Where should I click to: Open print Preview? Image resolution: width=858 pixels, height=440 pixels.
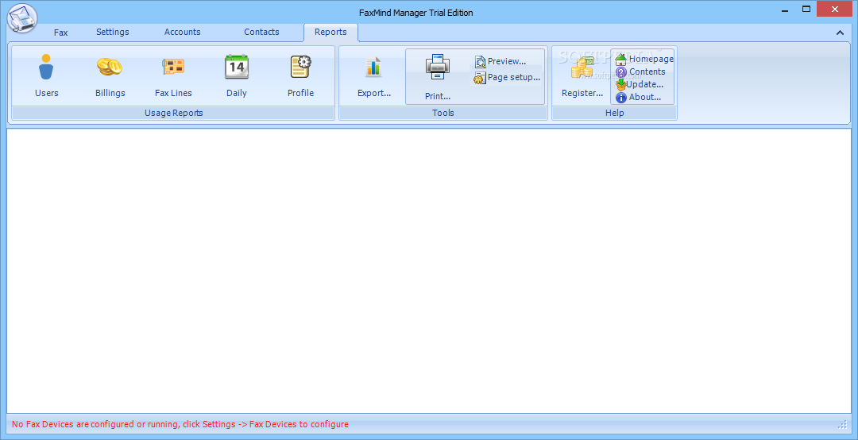500,61
